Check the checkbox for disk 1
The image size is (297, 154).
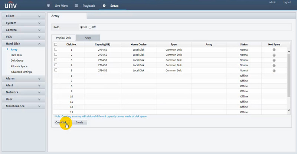(x=56, y=49)
